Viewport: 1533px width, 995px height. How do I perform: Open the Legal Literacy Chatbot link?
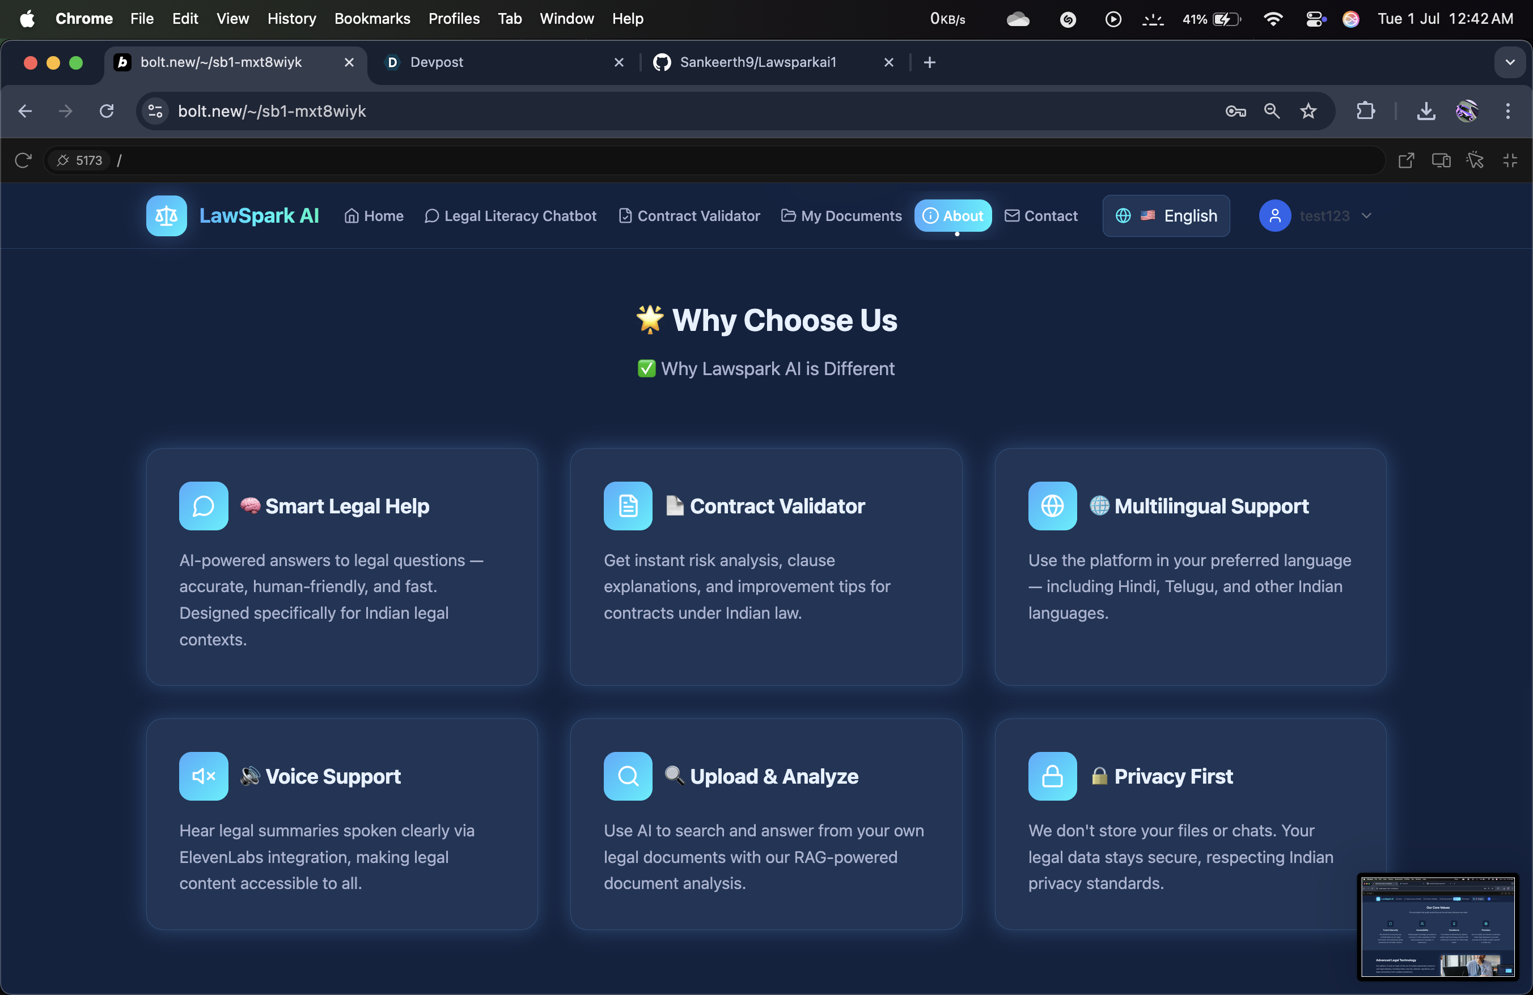pyautogui.click(x=510, y=216)
